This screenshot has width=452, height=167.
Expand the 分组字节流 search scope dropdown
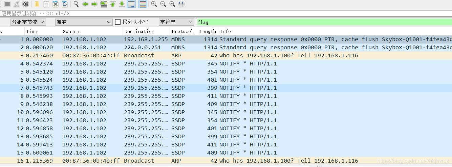click(x=28, y=22)
